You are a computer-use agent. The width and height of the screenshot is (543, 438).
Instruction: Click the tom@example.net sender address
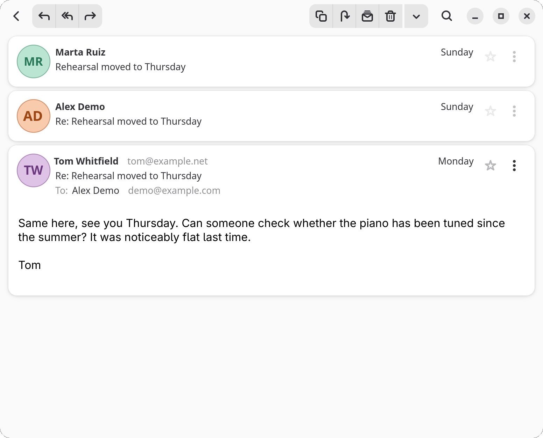click(x=168, y=161)
